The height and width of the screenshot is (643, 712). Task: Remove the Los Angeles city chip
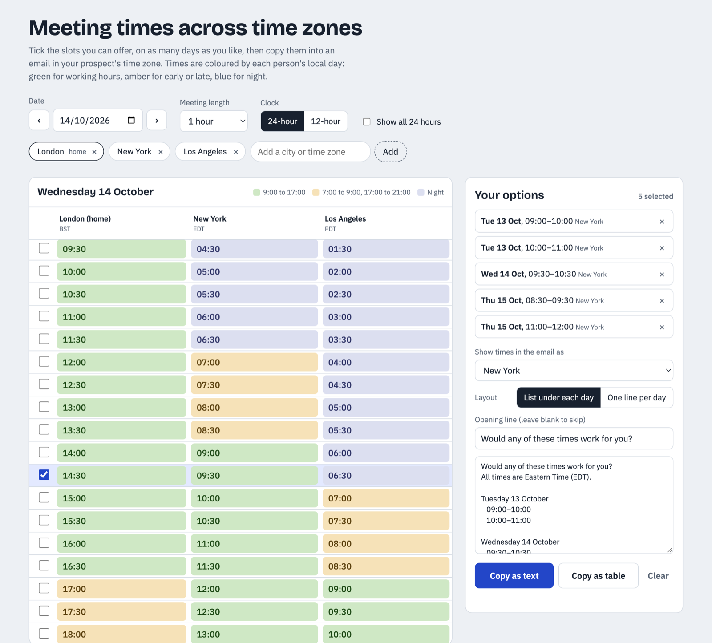pyautogui.click(x=236, y=152)
